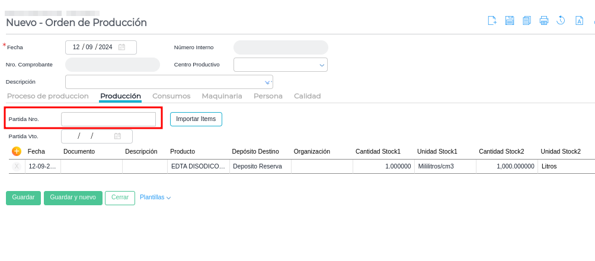Image resolution: width=595 pixels, height=261 pixels.
Task: Open the Fecha calendar picker icon
Action: (121, 47)
